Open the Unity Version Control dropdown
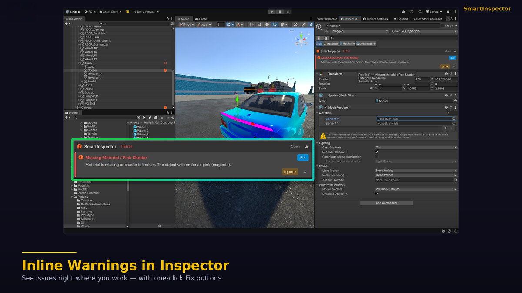Image resolution: width=522 pixels, height=293 pixels. 146,12
